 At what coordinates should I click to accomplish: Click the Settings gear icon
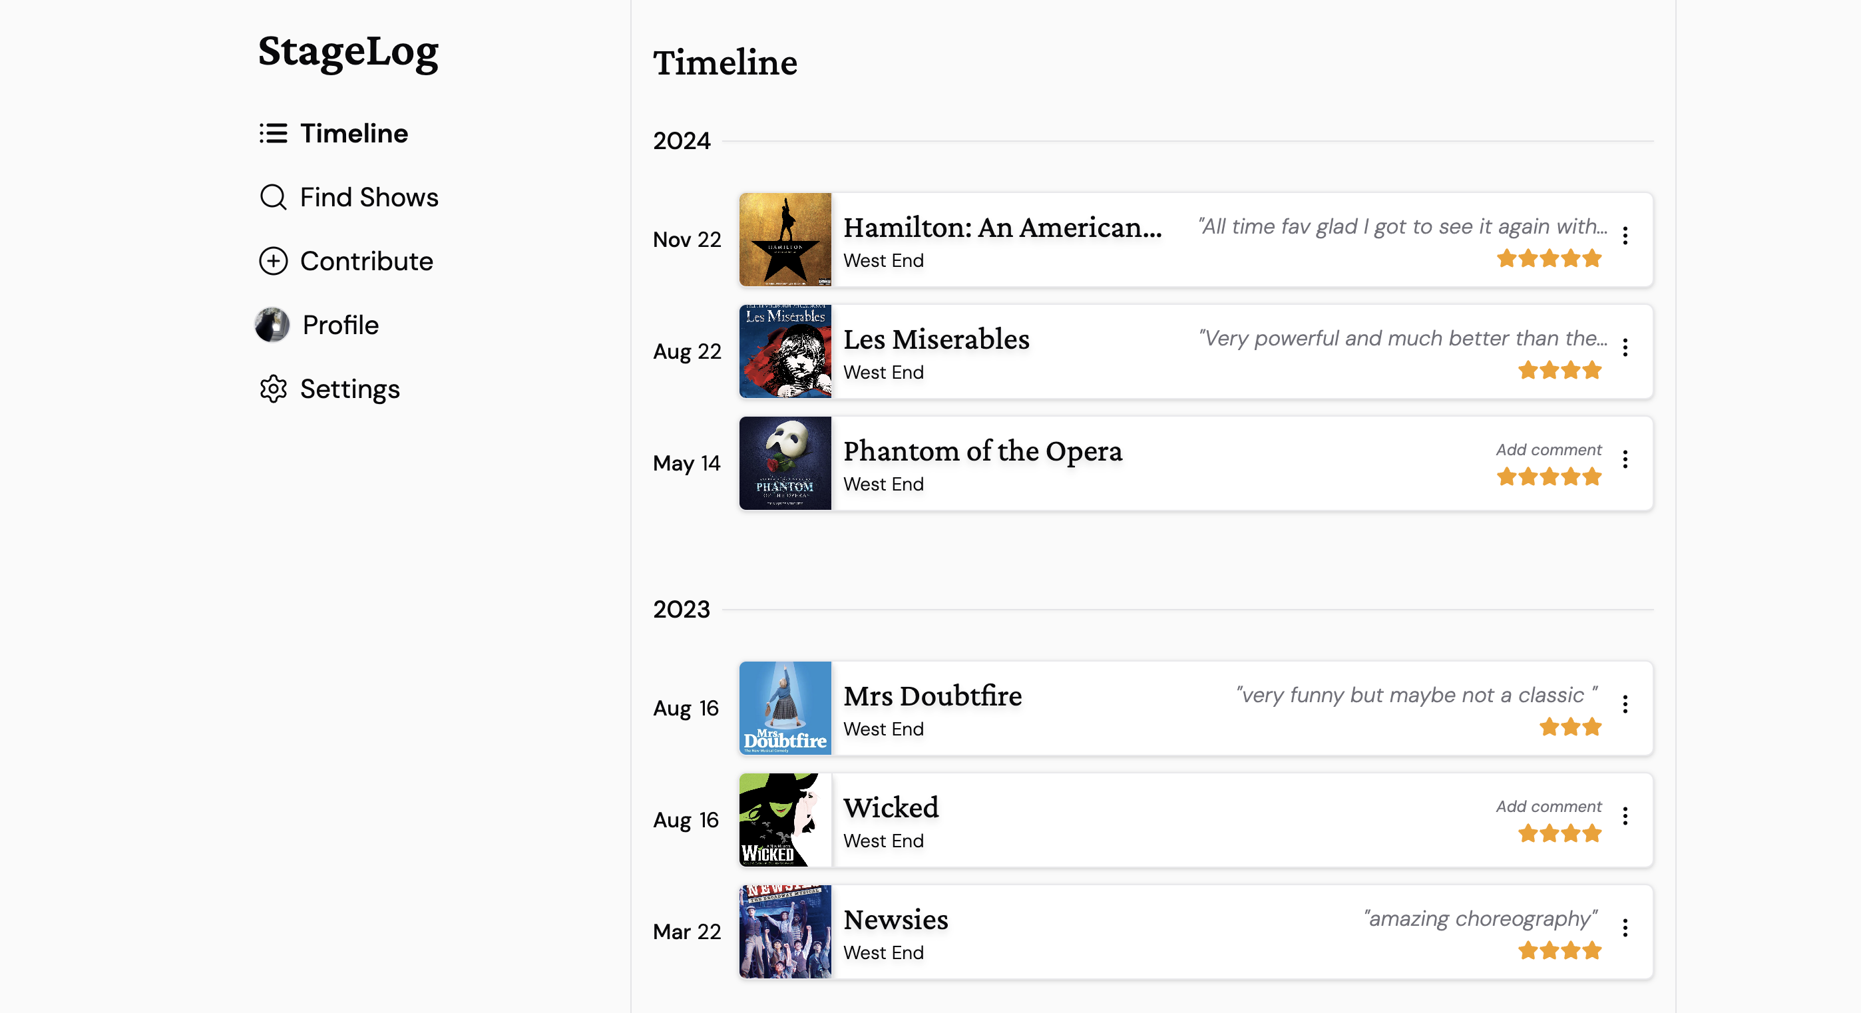[273, 389]
